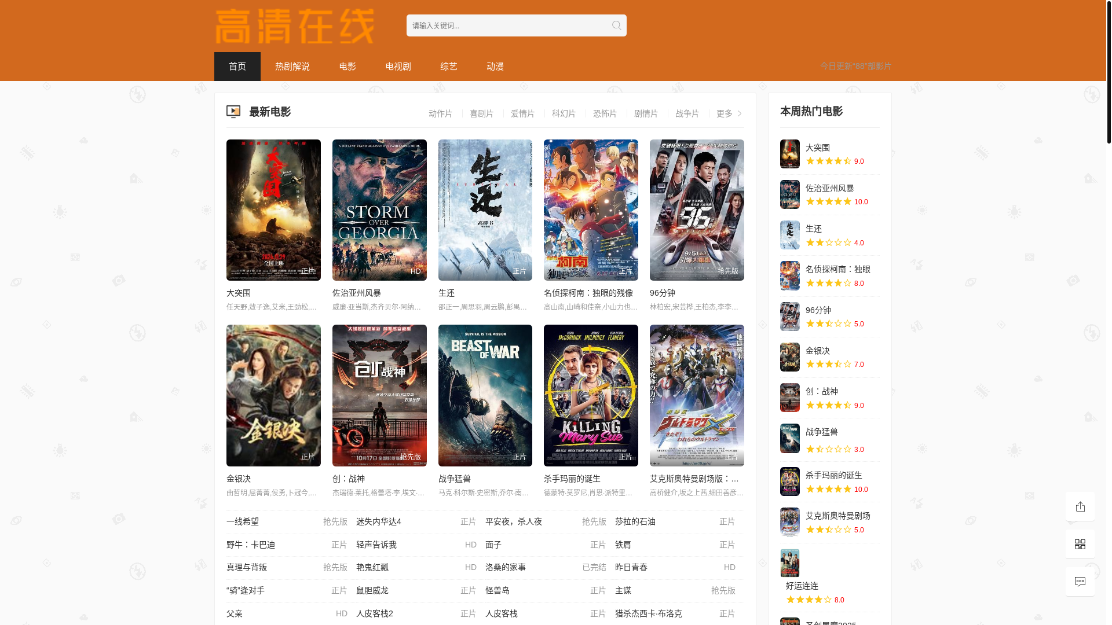
Task: Click 杀手玛丽的诞生 title under poster
Action: tap(572, 479)
